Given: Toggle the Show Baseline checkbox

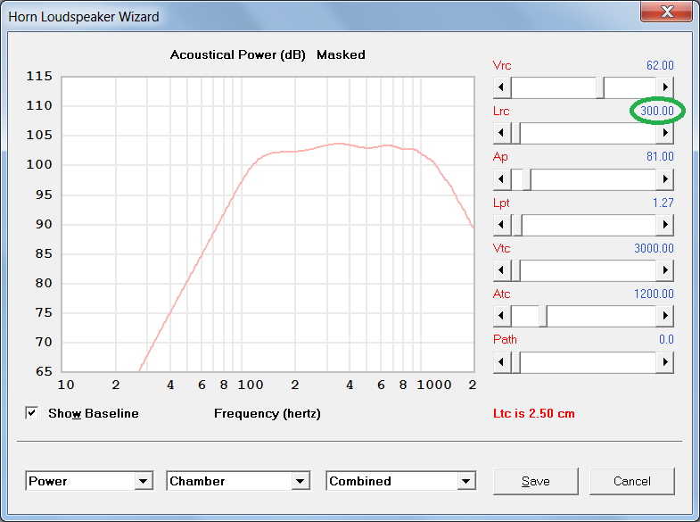Looking at the screenshot, I should (x=32, y=413).
